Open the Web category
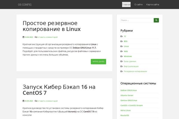Screen dimensions: 179x119 126,51
